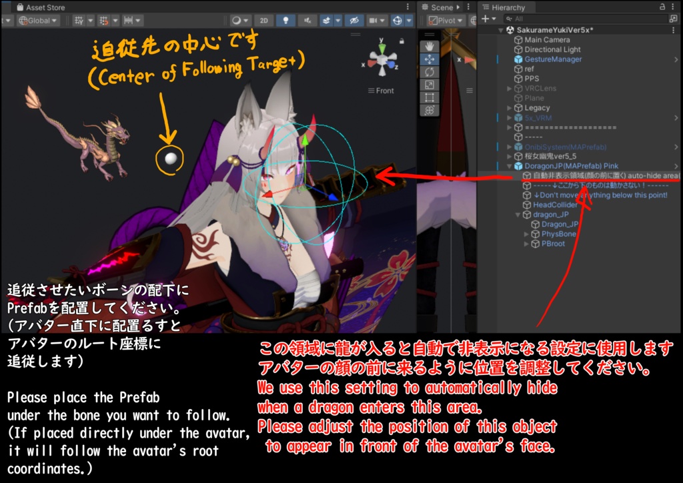
Task: Open the Pivot mode dropdown
Action: (x=445, y=19)
